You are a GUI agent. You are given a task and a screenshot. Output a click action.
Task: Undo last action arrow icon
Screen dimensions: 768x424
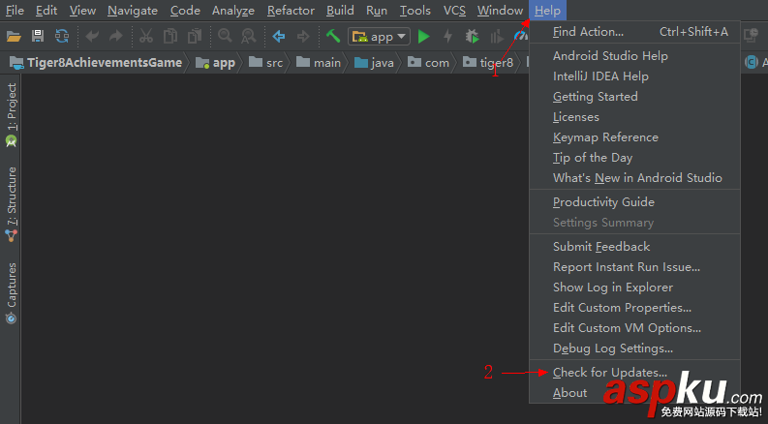pos(92,36)
